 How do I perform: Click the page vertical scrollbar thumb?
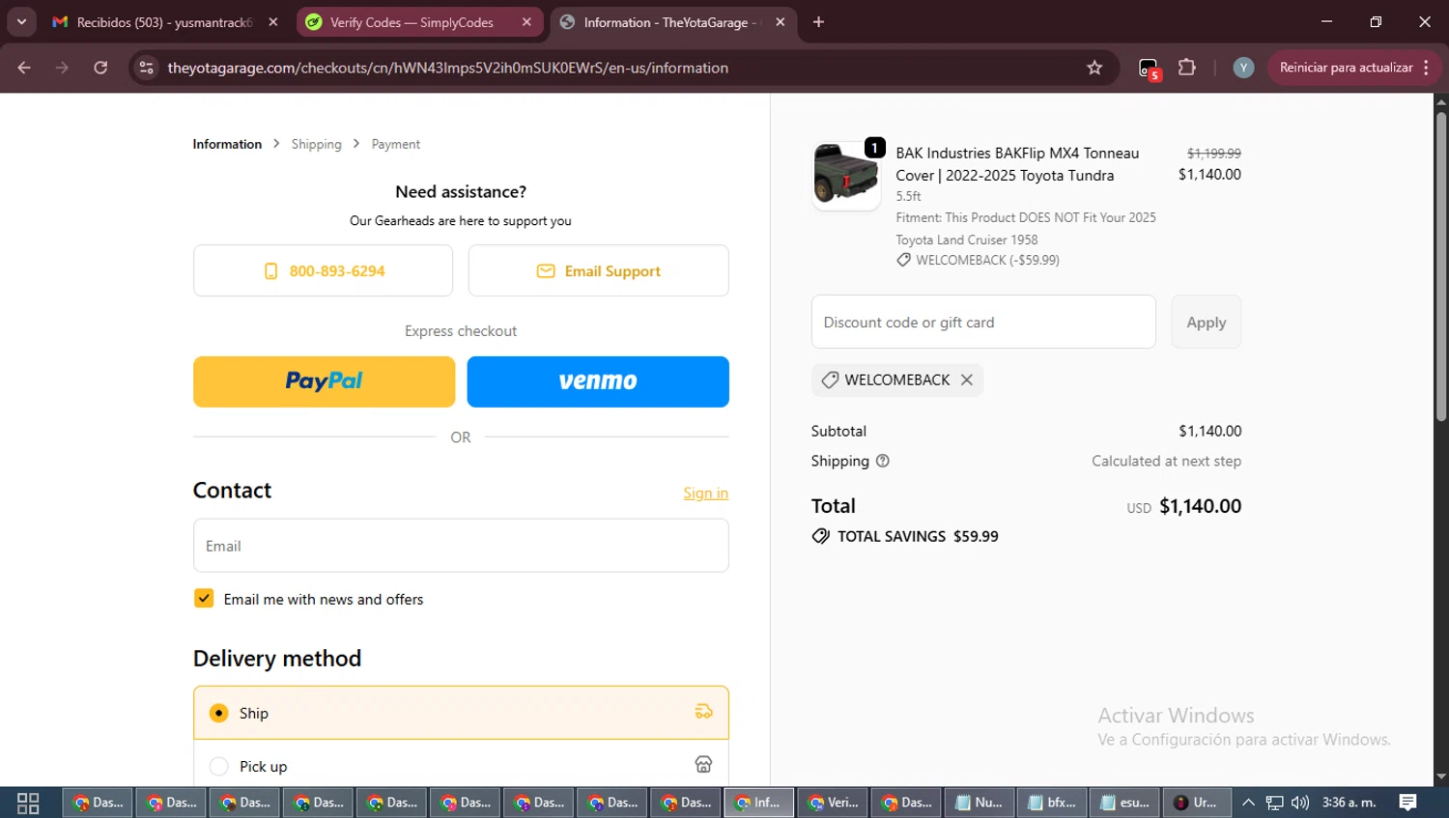click(1440, 266)
